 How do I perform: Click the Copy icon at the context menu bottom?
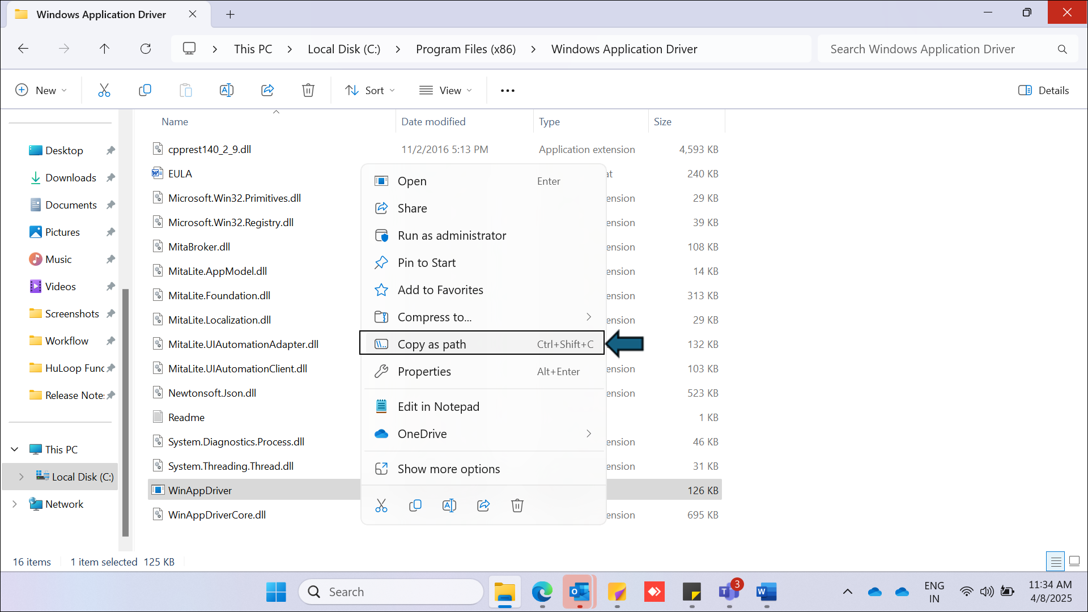[x=415, y=505]
